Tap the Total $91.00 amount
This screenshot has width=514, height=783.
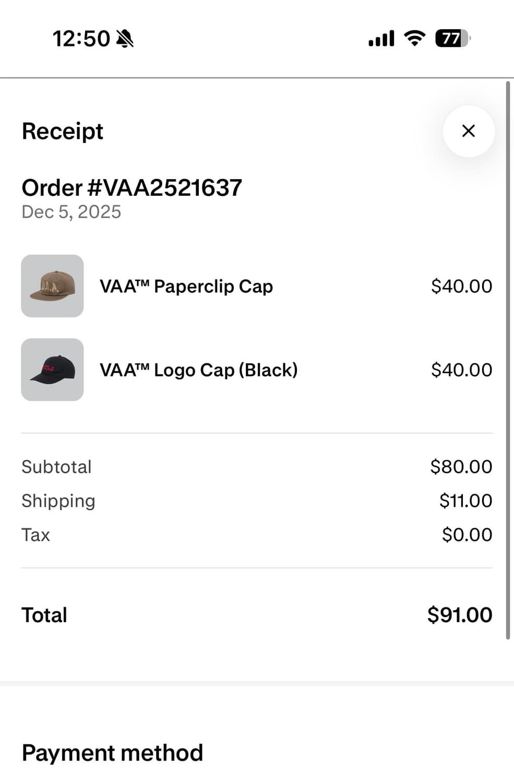(459, 615)
